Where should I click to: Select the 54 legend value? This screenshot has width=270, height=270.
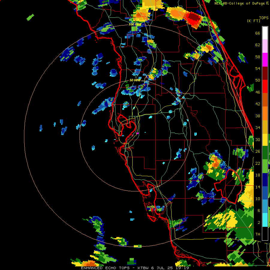point(258,68)
